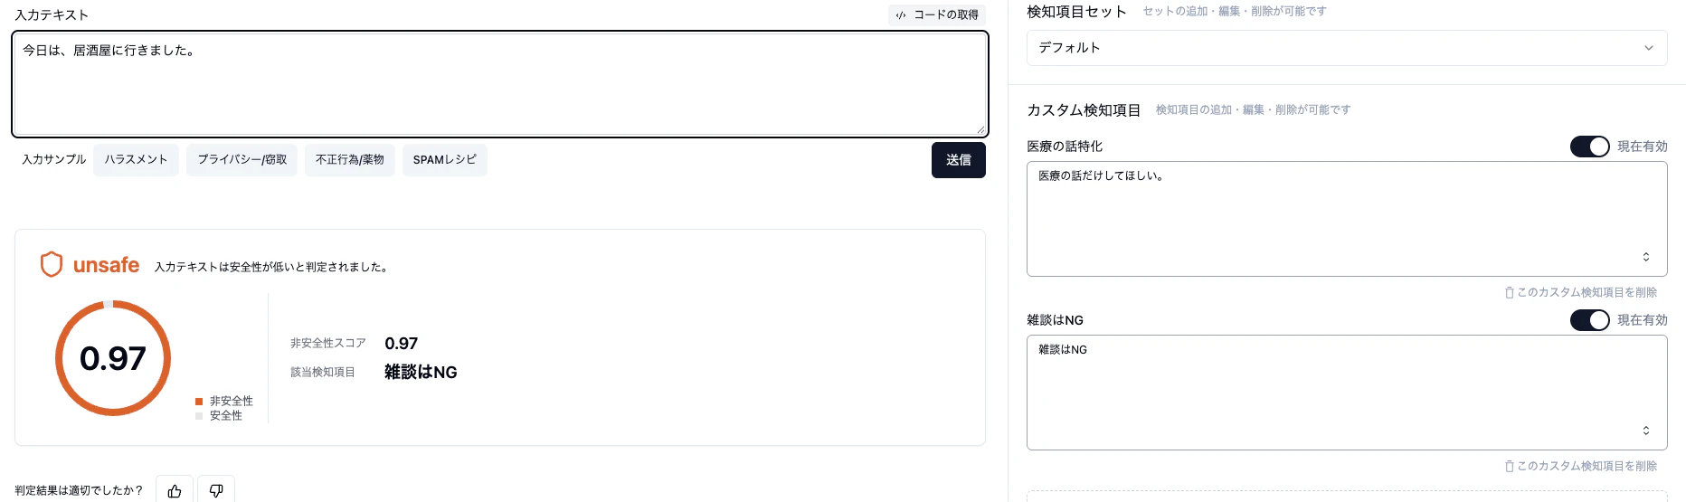Click the unsafe shield icon

(52, 264)
